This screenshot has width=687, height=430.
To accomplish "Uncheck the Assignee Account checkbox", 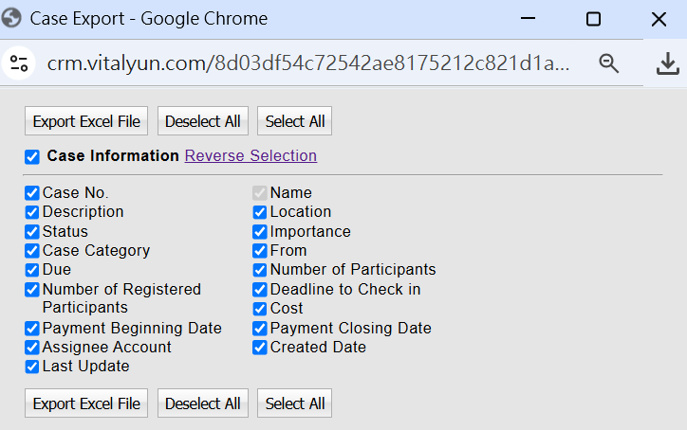I will [x=32, y=348].
